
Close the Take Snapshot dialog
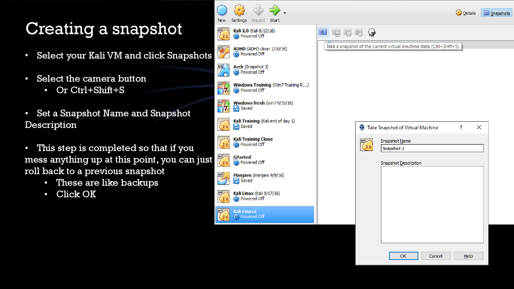pyautogui.click(x=479, y=127)
